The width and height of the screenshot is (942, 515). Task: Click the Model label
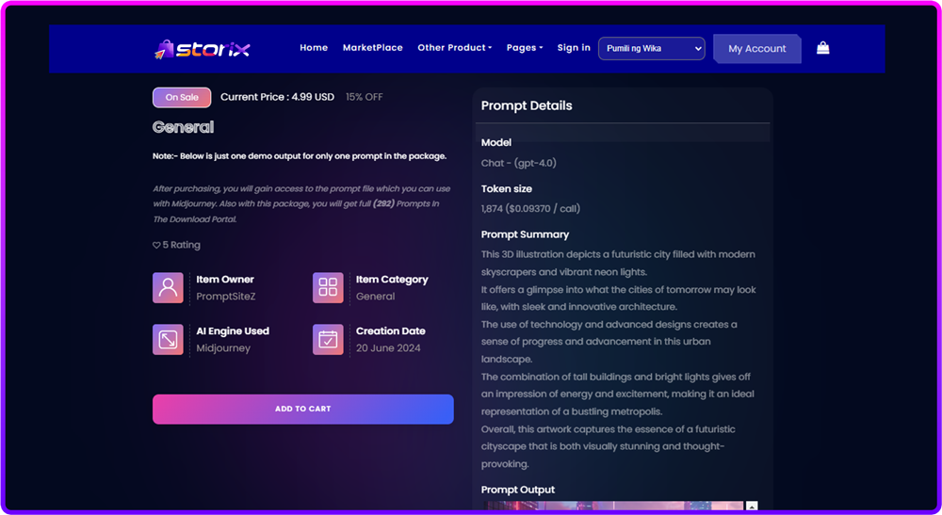[x=496, y=143]
